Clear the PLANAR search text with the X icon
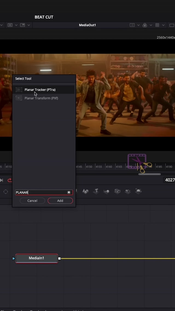The height and width of the screenshot is (311, 175). coord(69,192)
